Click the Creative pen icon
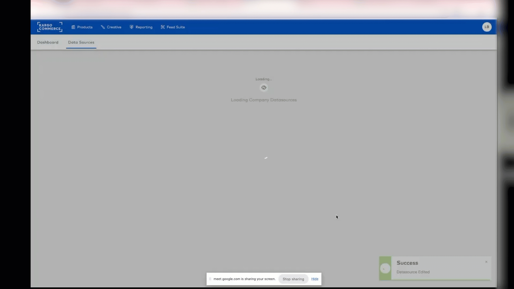The height and width of the screenshot is (289, 514). pos(103,27)
